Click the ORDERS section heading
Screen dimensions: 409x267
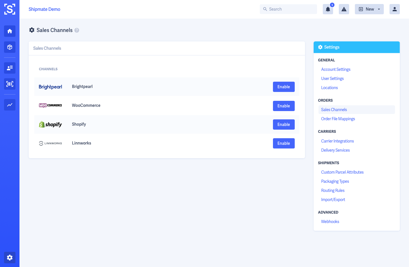tap(325, 101)
